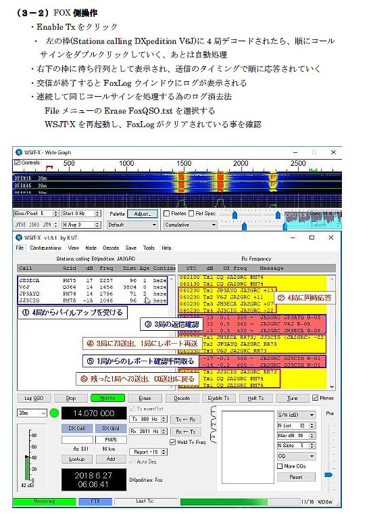Open the Help menu
Viewport: 371px width, 521px height.
coord(167,248)
